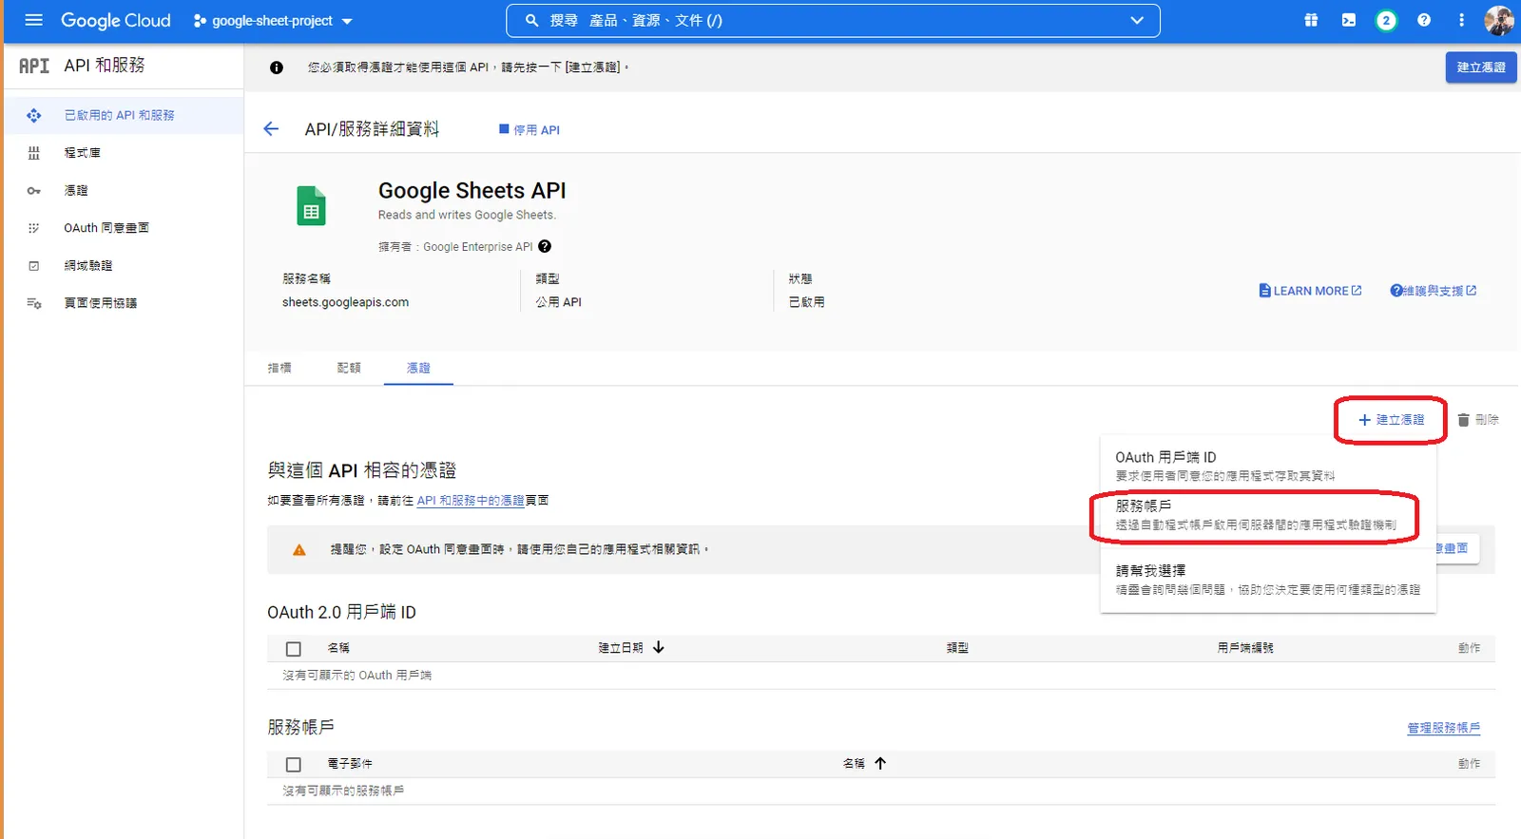Activate Cloud Shell terminal icon
The width and height of the screenshot is (1521, 839).
pyautogui.click(x=1348, y=20)
